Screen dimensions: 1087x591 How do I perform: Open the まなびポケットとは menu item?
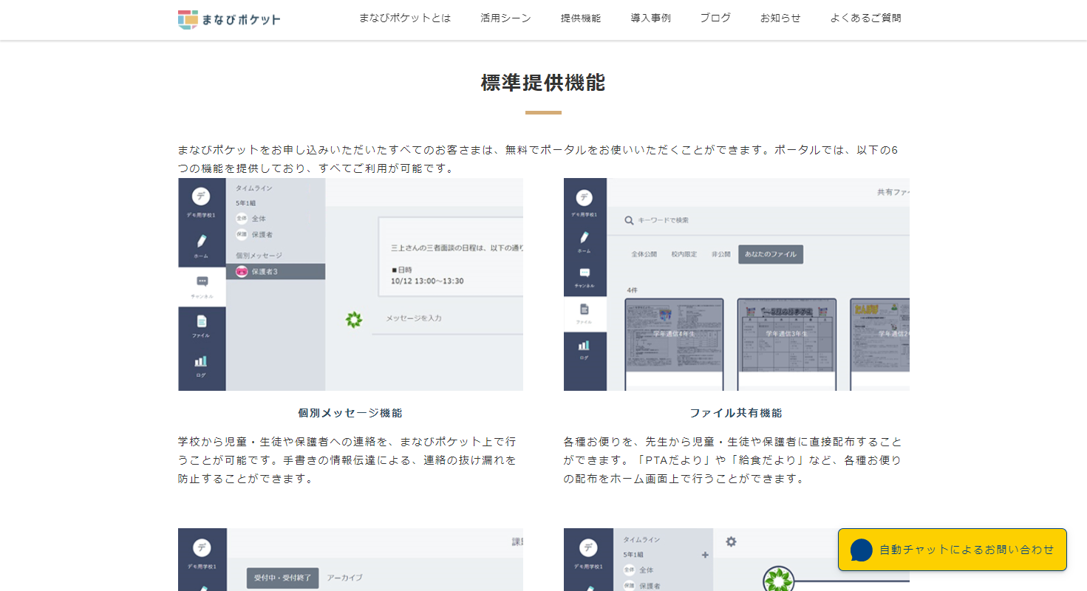pos(405,18)
